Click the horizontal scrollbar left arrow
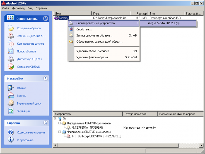205x154 pixels. pyautogui.click(x=55, y=145)
